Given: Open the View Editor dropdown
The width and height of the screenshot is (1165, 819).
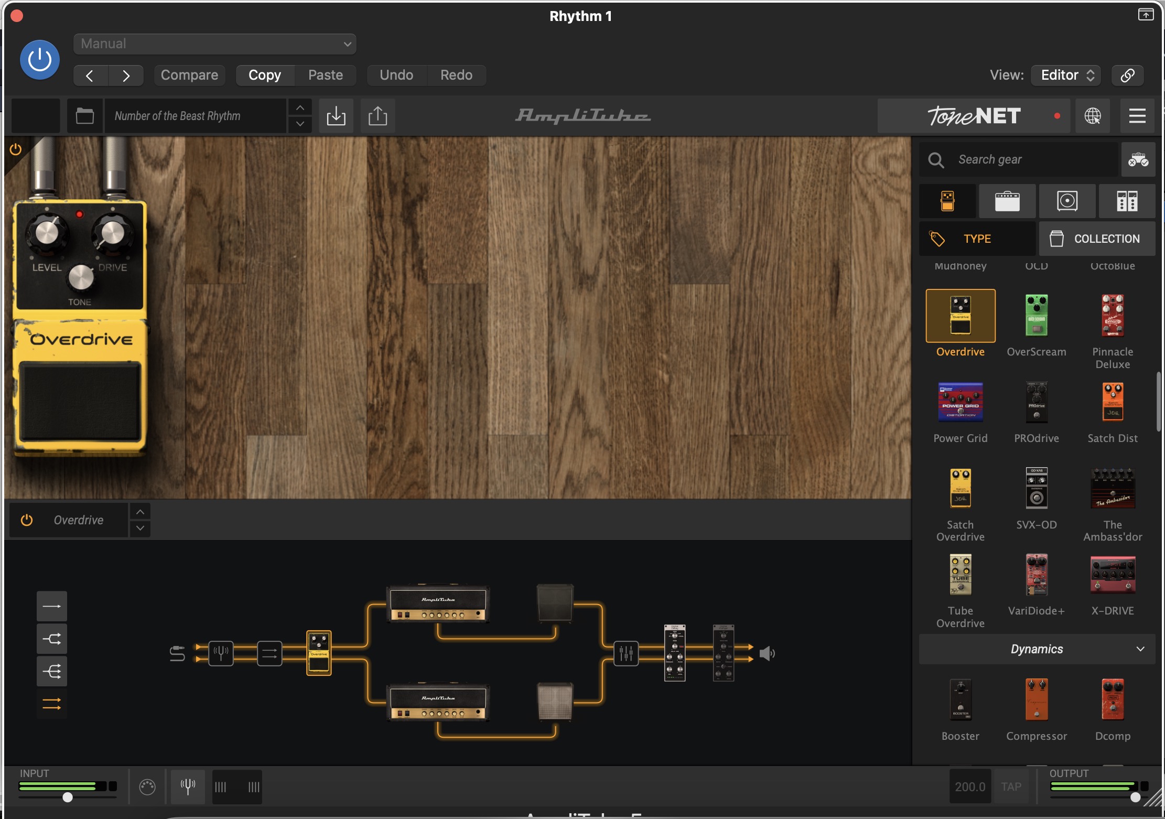Looking at the screenshot, I should [x=1066, y=76].
